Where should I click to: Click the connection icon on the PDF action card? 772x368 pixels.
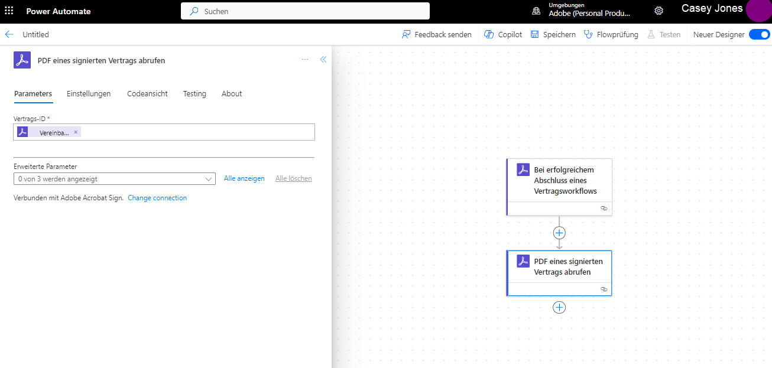(604, 289)
